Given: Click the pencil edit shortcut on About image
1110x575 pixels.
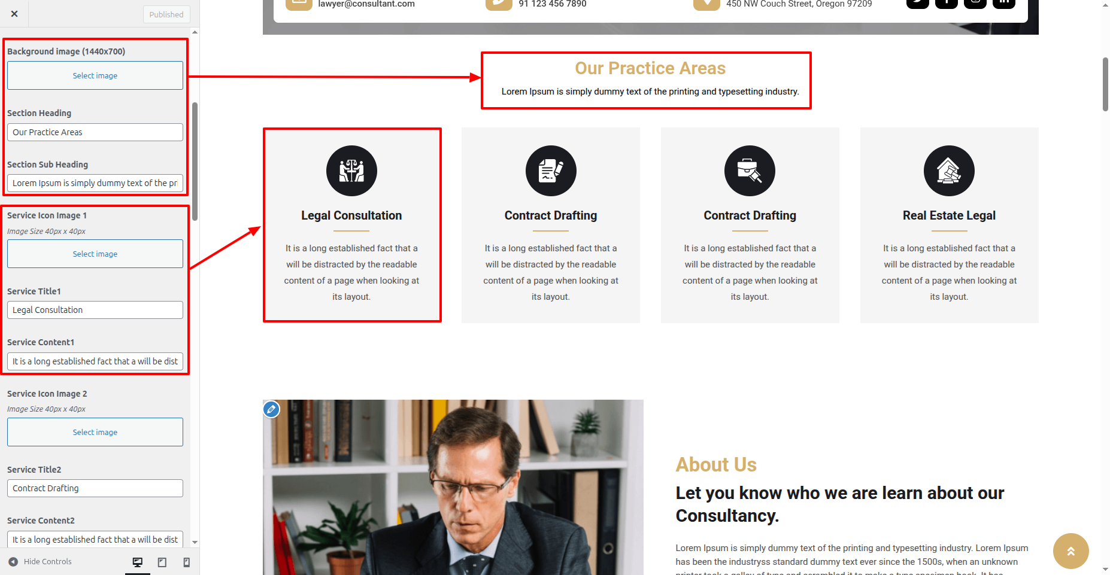Looking at the screenshot, I should 271,409.
